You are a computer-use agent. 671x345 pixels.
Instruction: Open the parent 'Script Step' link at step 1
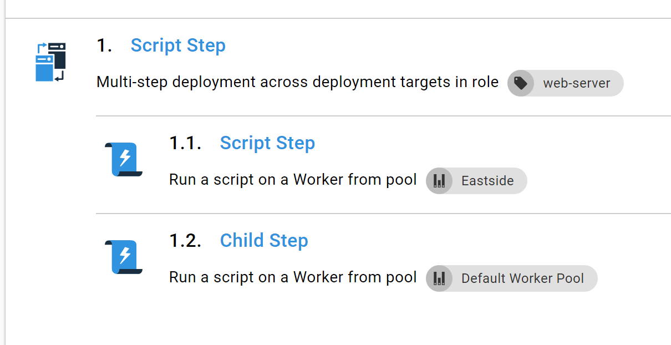coord(178,45)
